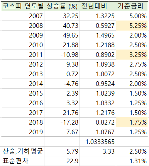Image resolution: width=149 pixels, height=166 pixels.
Task: Select the -40.73 return cell
Action: [62, 26]
